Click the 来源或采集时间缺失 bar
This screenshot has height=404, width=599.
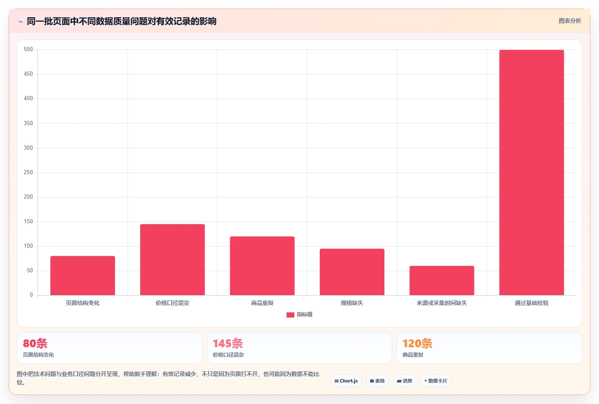tap(442, 281)
